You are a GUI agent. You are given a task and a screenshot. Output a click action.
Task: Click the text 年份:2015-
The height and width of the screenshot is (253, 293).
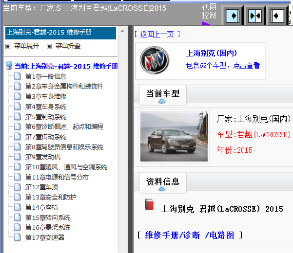pos(236,150)
